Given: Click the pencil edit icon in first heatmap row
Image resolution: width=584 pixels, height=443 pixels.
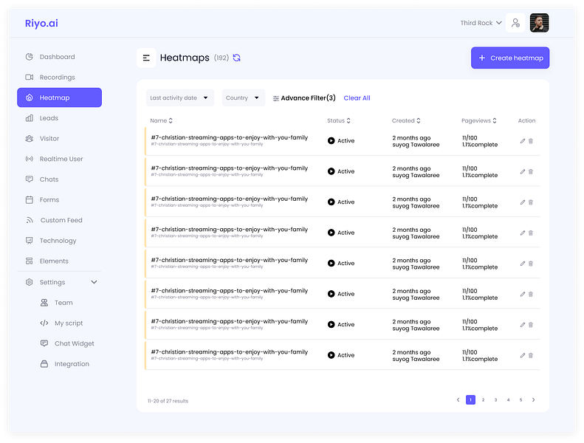Looking at the screenshot, I should click(x=523, y=141).
